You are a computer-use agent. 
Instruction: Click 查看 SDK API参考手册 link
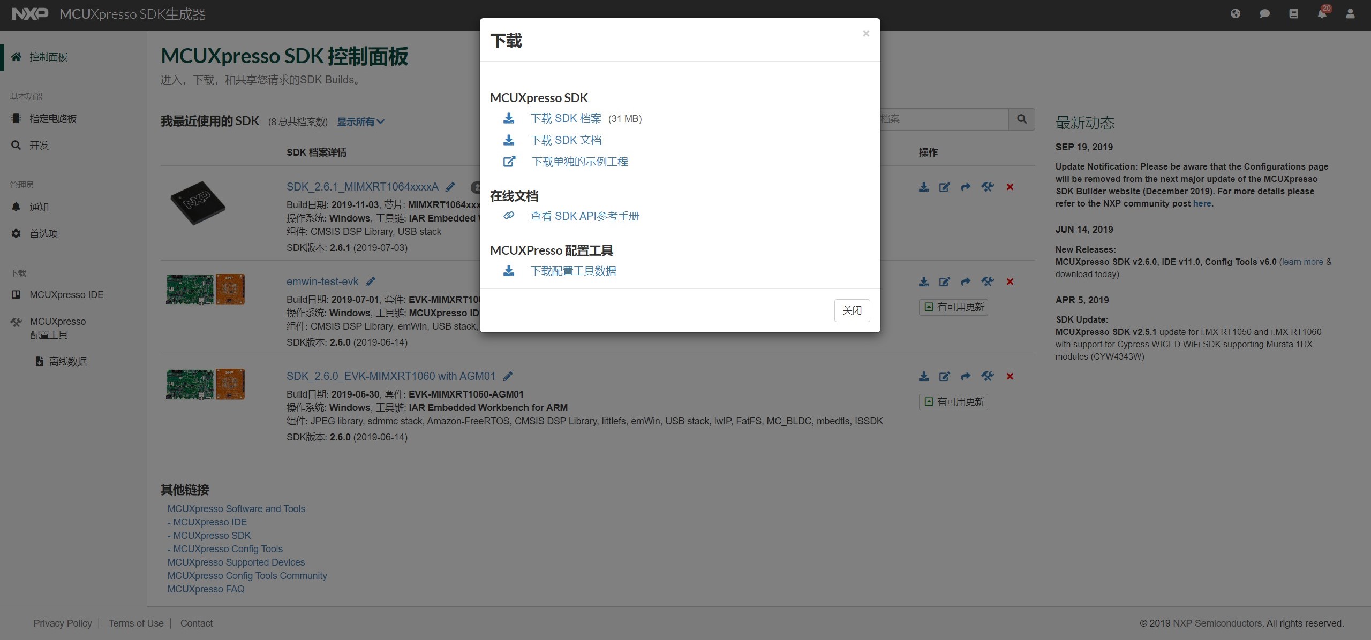coord(584,216)
